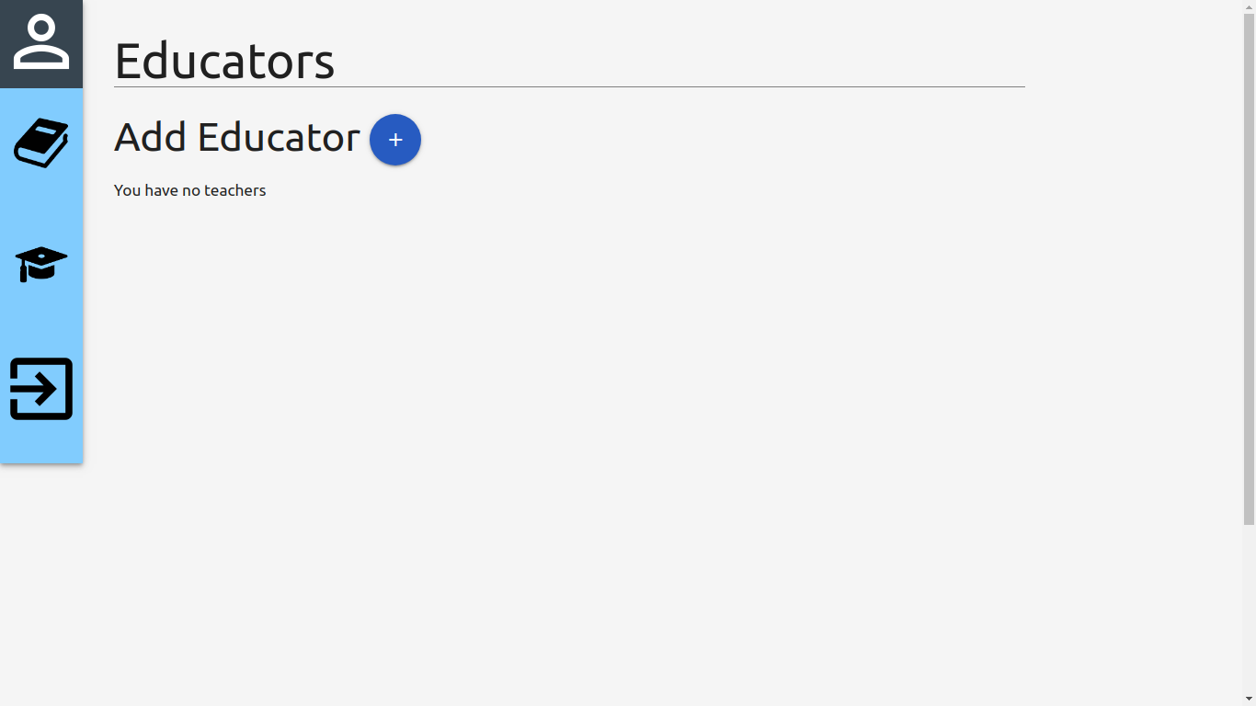Switch to the students cap sidebar tab

(x=41, y=264)
